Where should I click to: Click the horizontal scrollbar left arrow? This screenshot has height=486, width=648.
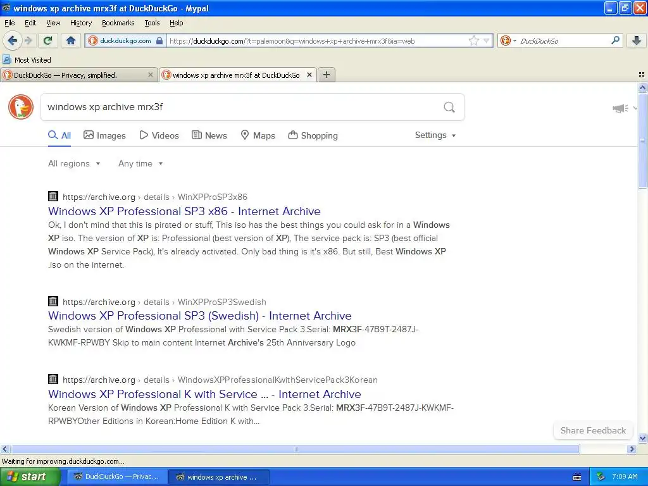click(5, 449)
